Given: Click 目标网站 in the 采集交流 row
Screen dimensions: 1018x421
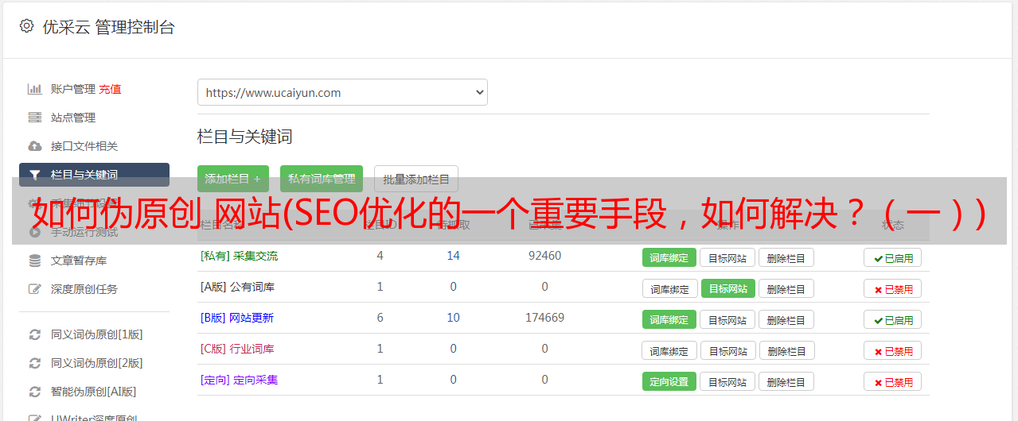Looking at the screenshot, I should [x=727, y=257].
